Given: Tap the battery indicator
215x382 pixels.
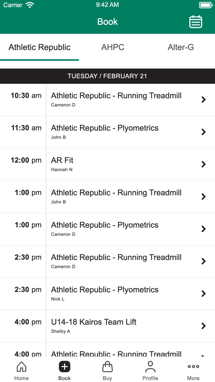Looking at the screenshot, I should tap(205, 5).
